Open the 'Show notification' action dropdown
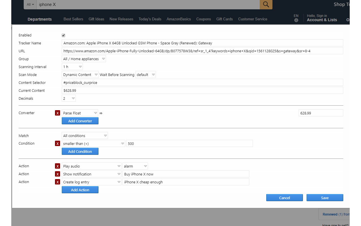 92,174
